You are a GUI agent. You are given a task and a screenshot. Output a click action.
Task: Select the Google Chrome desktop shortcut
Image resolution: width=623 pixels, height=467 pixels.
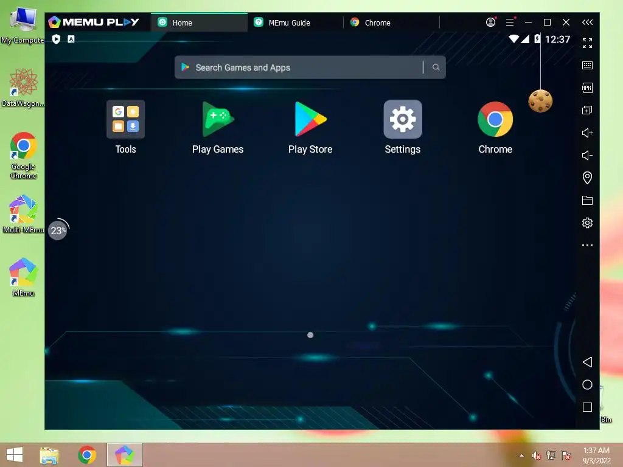tap(24, 156)
